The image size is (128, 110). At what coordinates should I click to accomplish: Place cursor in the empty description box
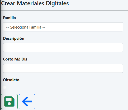tap(63, 47)
